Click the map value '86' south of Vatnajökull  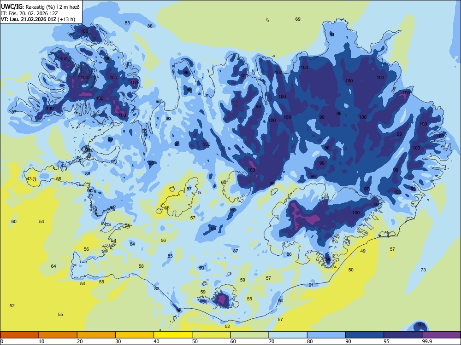289,254
